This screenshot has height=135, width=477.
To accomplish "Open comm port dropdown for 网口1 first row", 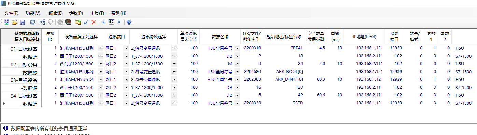I will [x=126, y=48].
